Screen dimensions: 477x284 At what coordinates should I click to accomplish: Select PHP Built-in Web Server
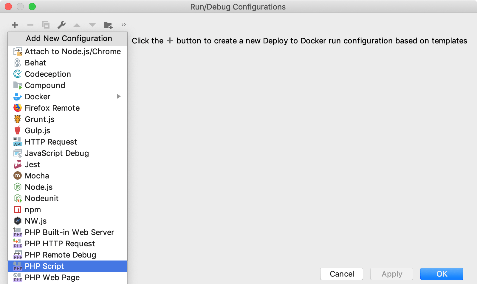[x=69, y=232]
